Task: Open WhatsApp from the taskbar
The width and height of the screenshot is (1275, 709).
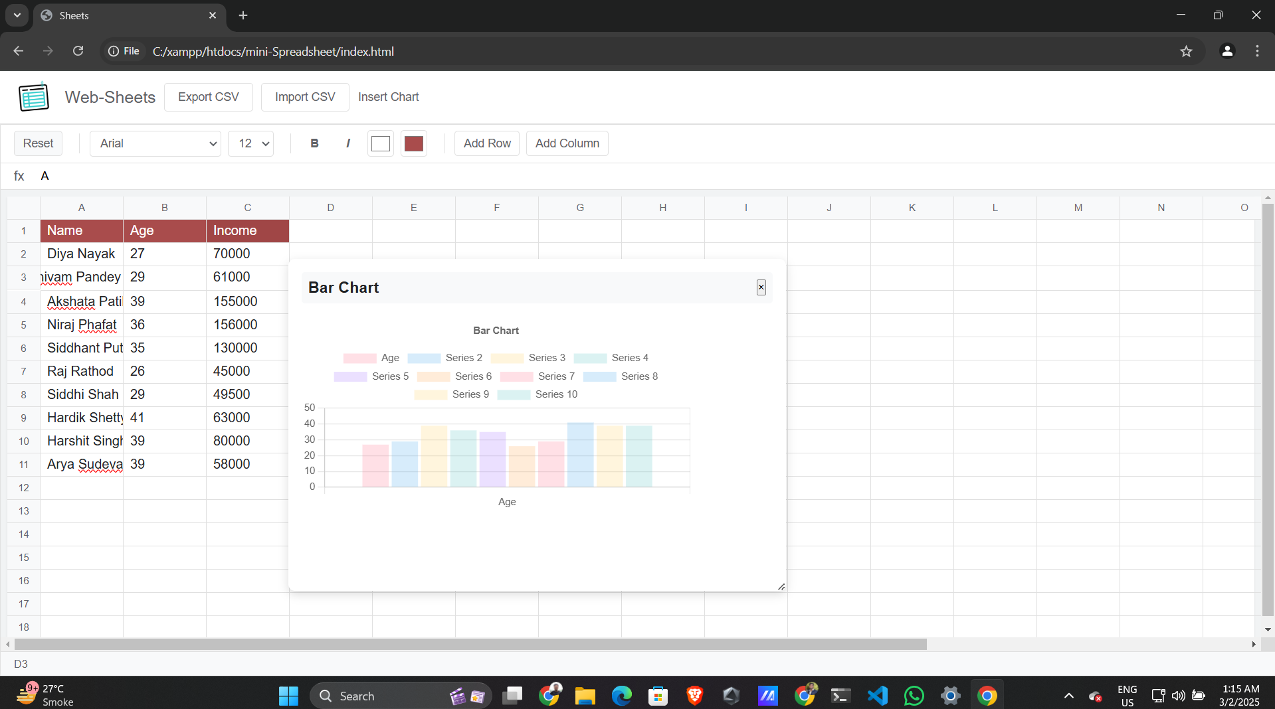Action: (914, 695)
